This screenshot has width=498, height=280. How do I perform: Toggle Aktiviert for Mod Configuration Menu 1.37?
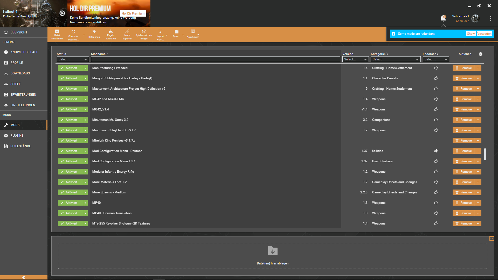pyautogui.click(x=70, y=161)
